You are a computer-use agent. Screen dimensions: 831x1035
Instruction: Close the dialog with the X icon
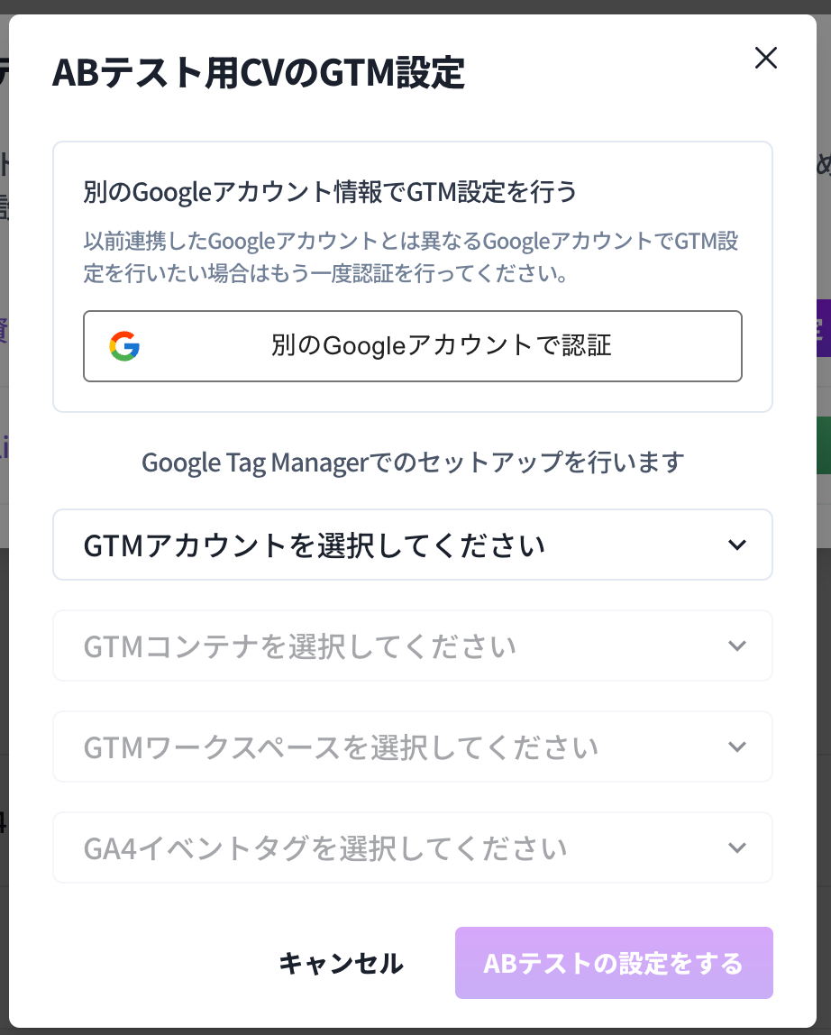point(765,59)
